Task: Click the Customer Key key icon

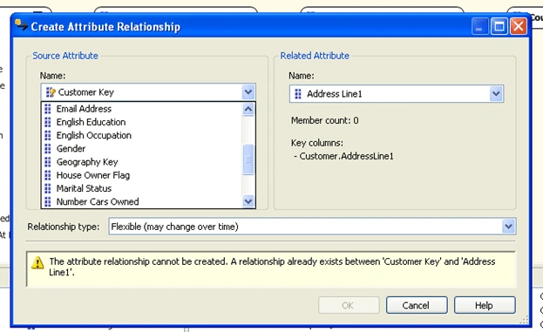Action: 51,92
